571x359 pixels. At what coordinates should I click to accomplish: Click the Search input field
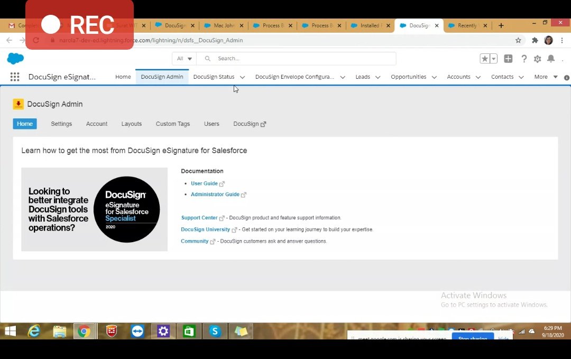click(x=297, y=59)
